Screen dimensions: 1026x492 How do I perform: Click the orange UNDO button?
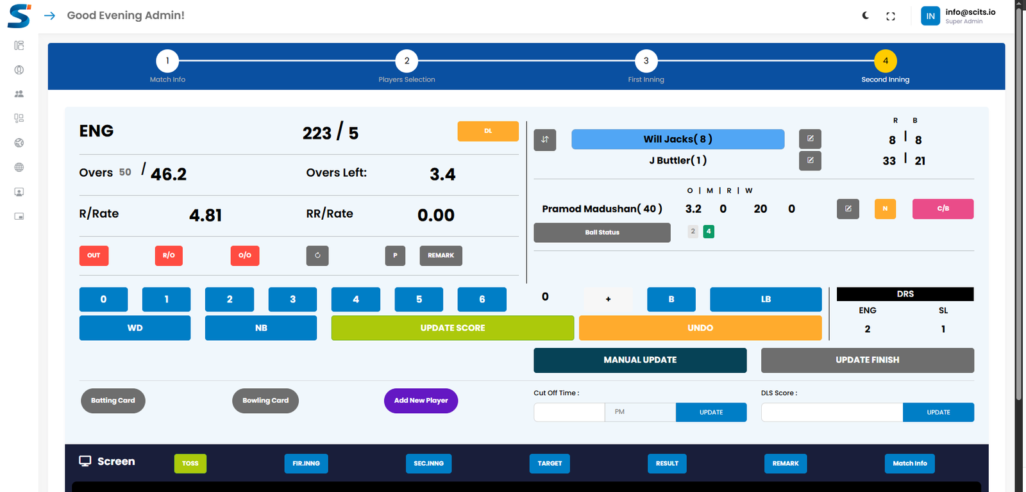point(700,328)
